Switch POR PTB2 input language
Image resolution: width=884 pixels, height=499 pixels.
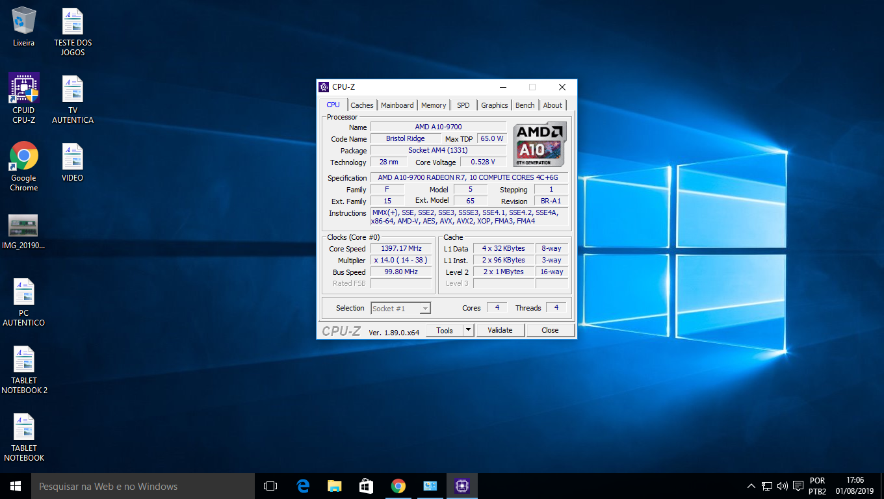tap(818, 486)
